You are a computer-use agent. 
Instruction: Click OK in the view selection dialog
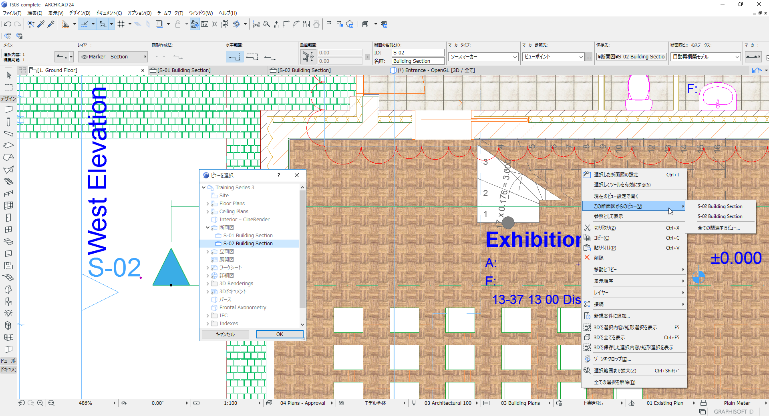[280, 334]
